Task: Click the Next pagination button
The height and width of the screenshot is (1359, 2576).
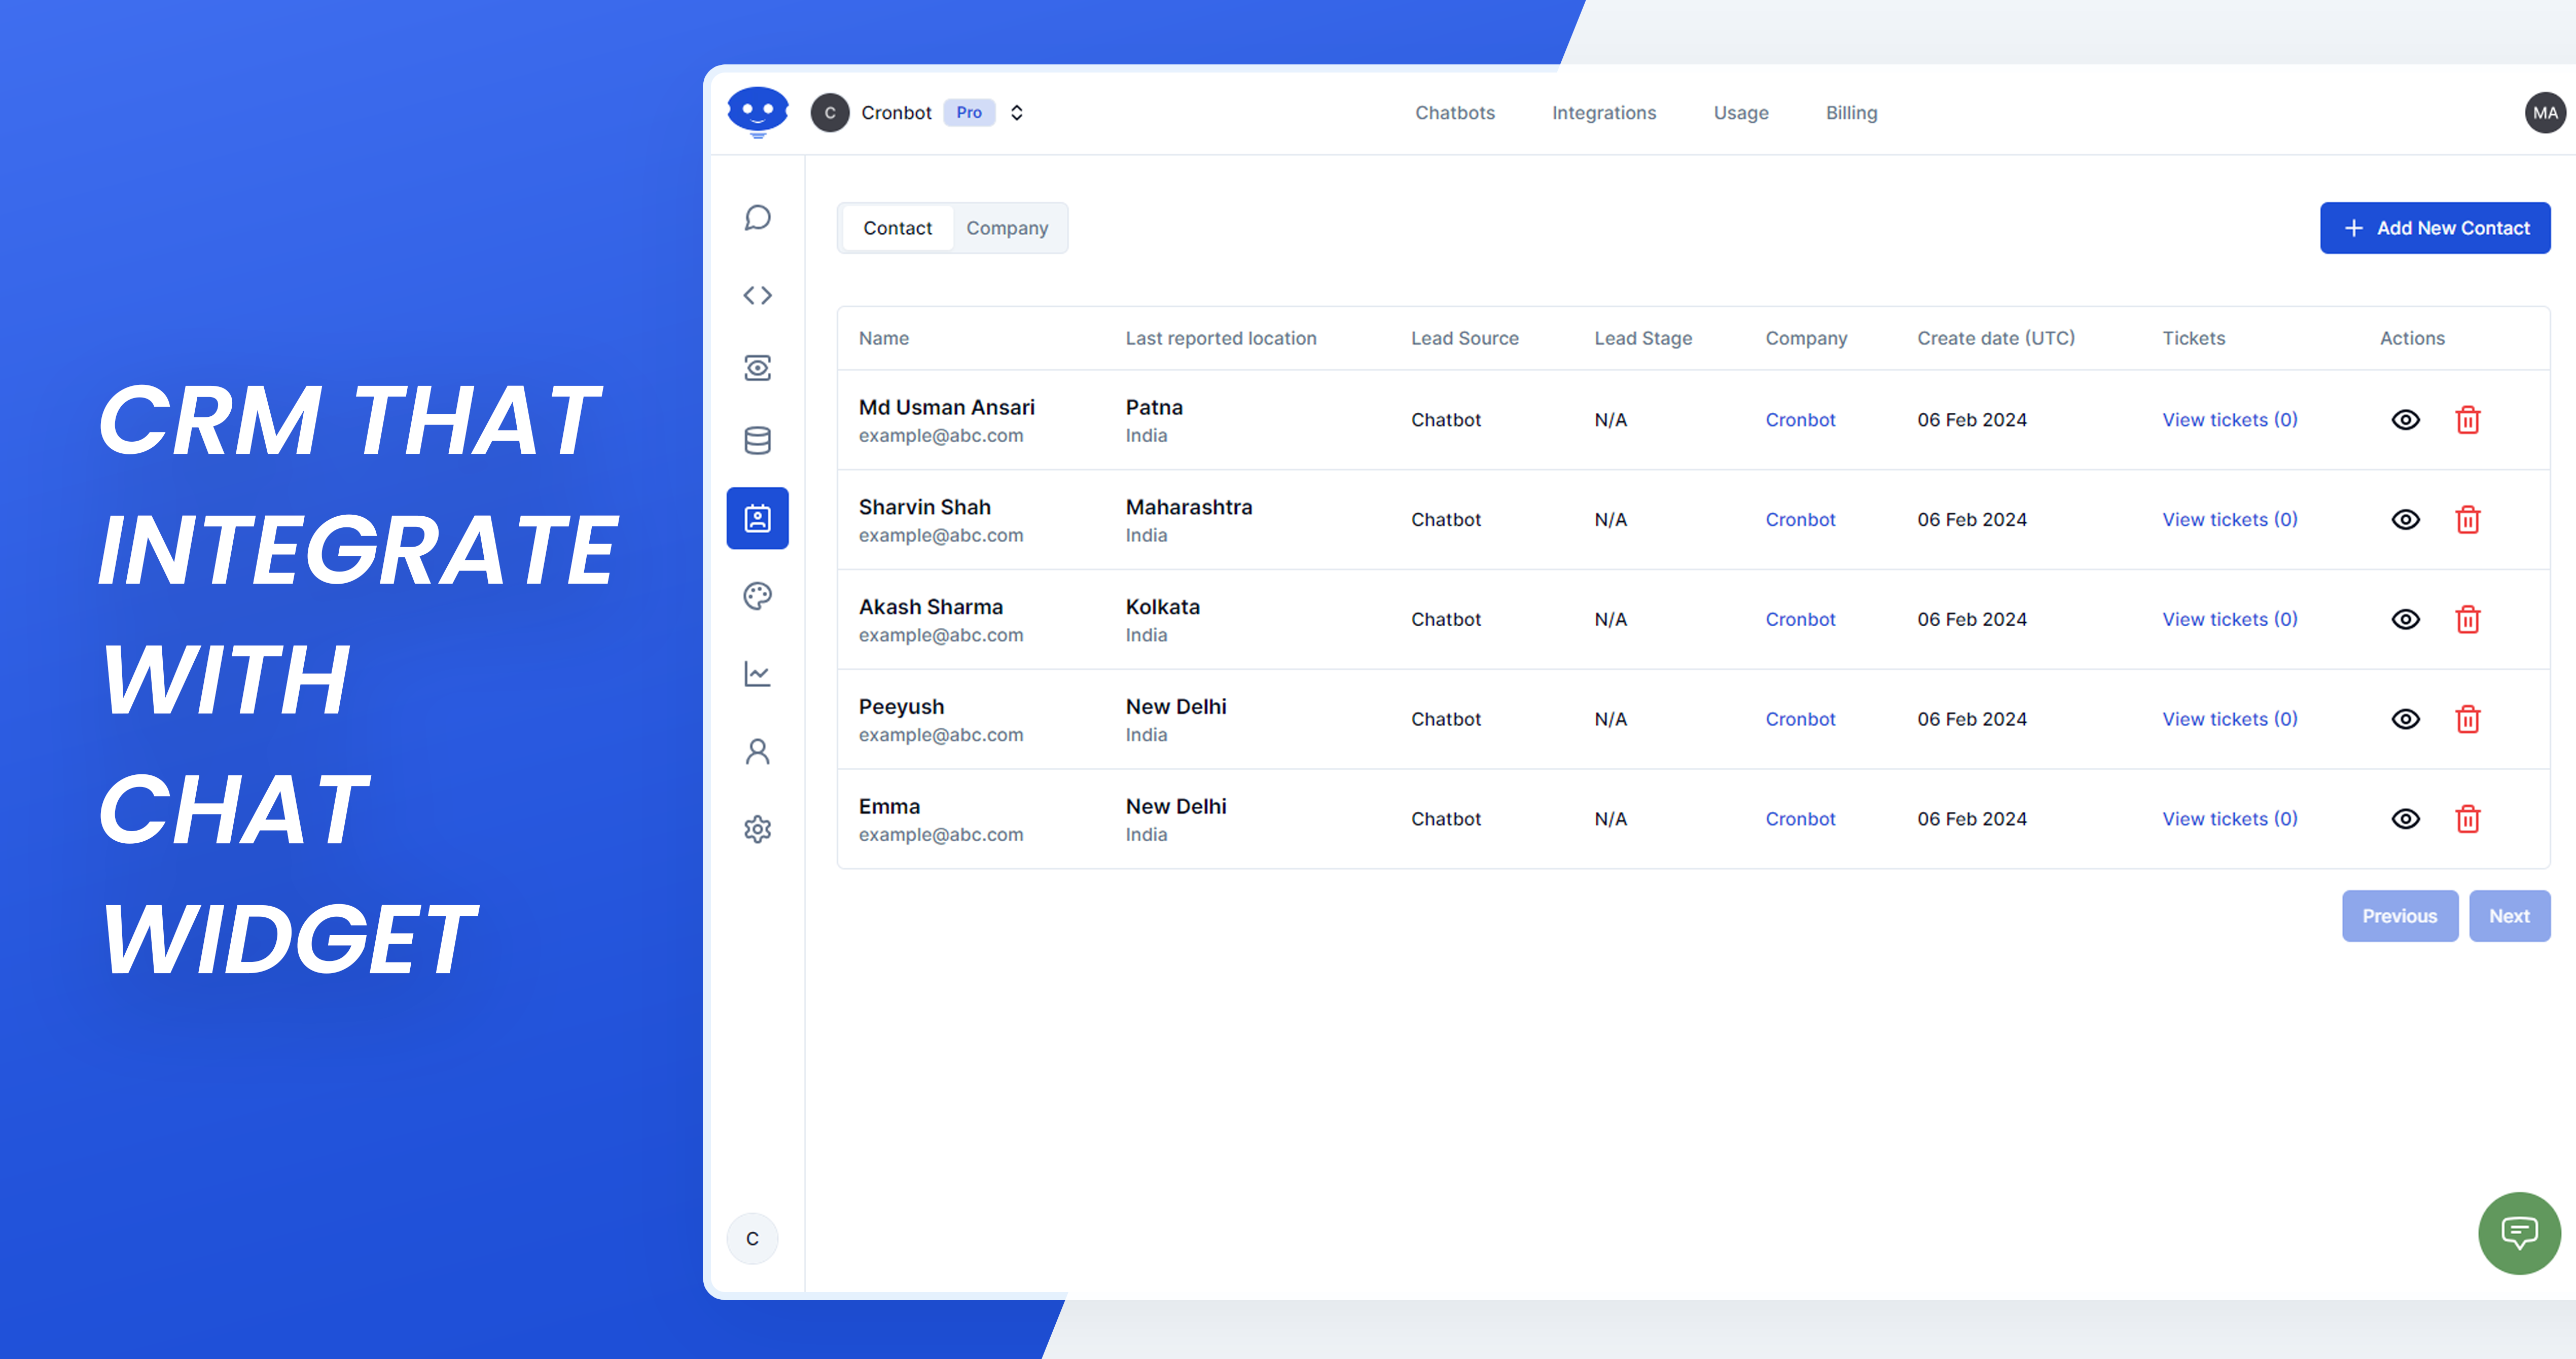Action: click(2508, 916)
